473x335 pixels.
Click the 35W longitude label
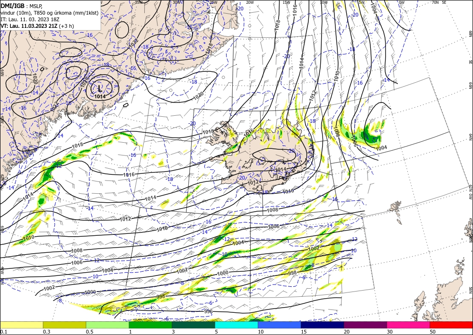[139, 2]
